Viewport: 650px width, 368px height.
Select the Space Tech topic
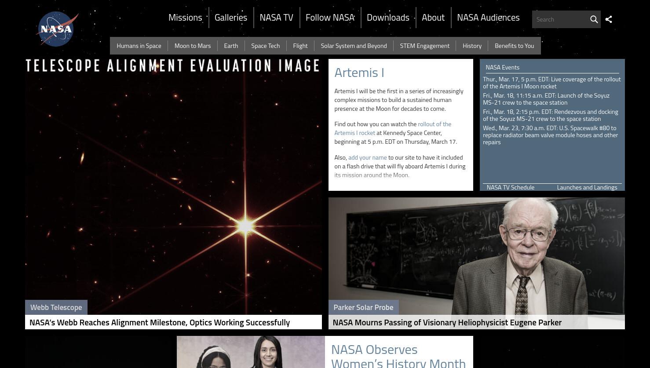point(266,46)
